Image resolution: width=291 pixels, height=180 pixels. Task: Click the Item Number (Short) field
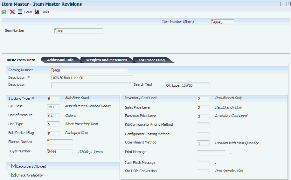[x=223, y=22]
